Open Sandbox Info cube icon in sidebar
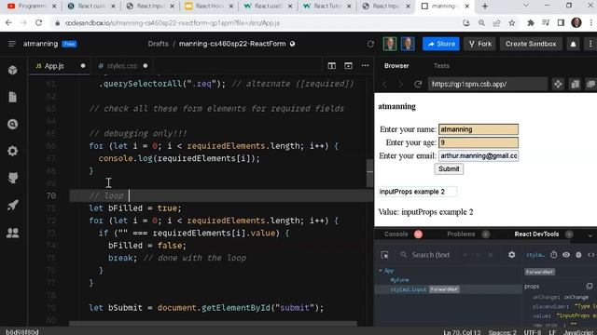Screen dimensions: 597x335 [x=12, y=71]
